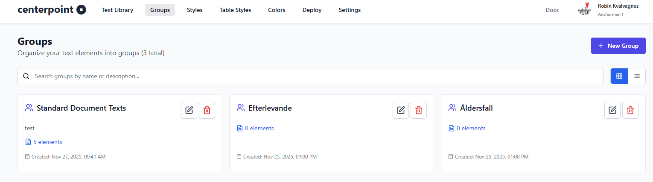This screenshot has height=182, width=653.
Task: Open the Deploy tab
Action: [x=312, y=10]
